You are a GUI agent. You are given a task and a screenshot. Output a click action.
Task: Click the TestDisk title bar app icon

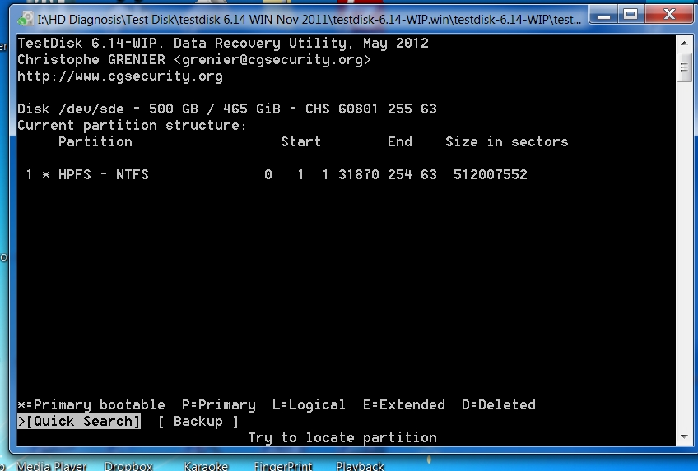coord(26,19)
